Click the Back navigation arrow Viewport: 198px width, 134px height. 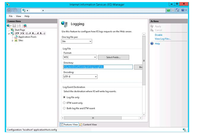(9, 11)
